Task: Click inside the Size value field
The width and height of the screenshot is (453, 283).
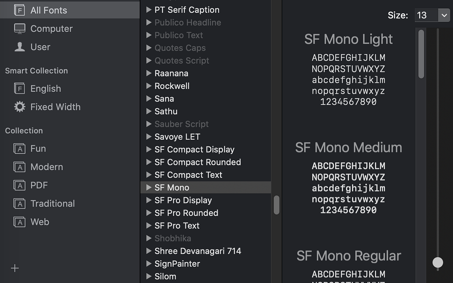Action: pos(426,15)
